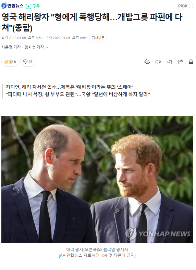This screenshot has height=270, width=196.
Task: Click the Yonhap News logo
Action: click(12, 6)
